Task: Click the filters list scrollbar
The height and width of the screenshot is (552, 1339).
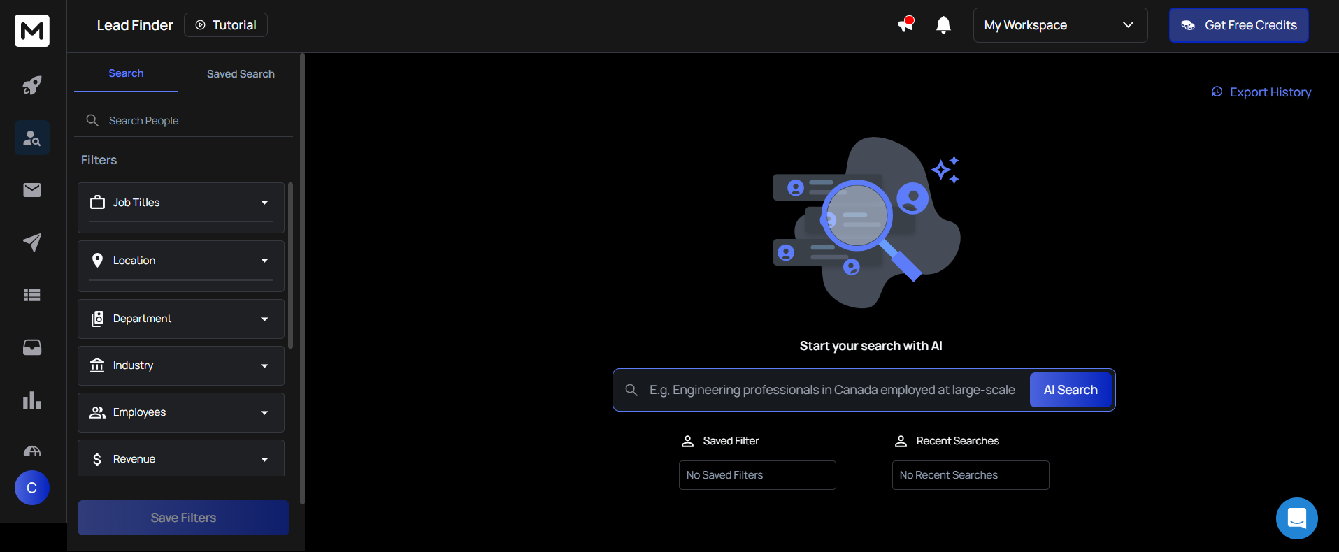Action: coord(290,266)
